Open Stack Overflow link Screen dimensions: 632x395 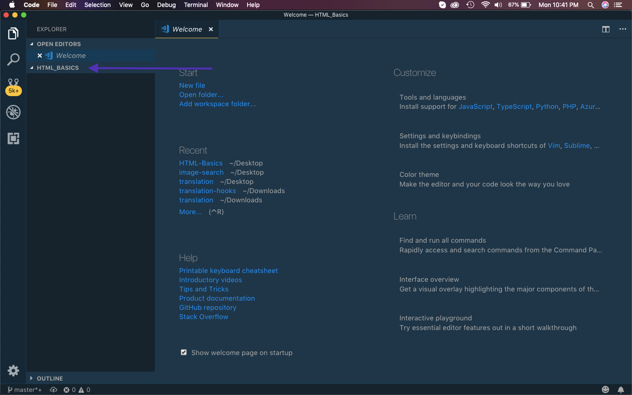(204, 317)
